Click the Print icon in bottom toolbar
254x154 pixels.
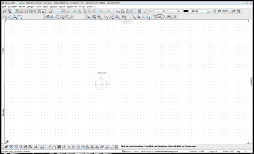point(30,147)
